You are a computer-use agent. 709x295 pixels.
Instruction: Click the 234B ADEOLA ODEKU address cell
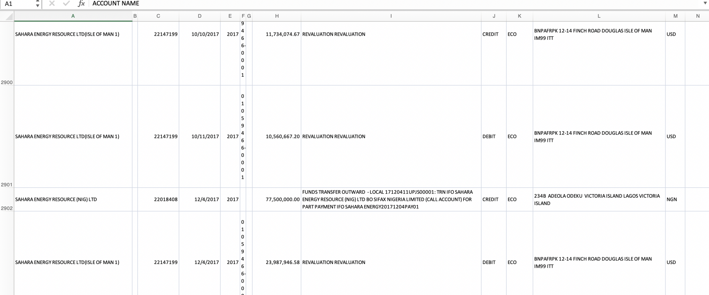(599, 199)
